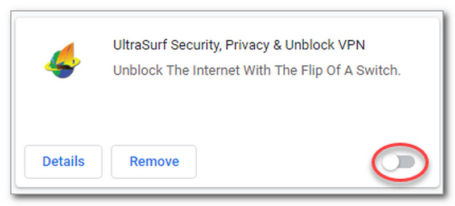
Task: Click the orange sail in the extension icon
Action: (68, 53)
